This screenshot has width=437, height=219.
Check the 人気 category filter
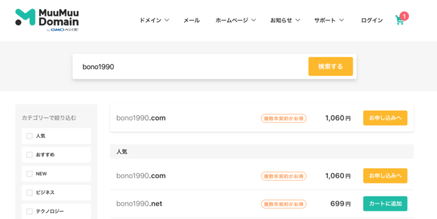pos(29,136)
